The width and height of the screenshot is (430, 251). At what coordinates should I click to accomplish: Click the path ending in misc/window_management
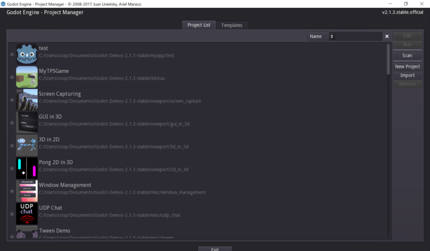(x=122, y=192)
